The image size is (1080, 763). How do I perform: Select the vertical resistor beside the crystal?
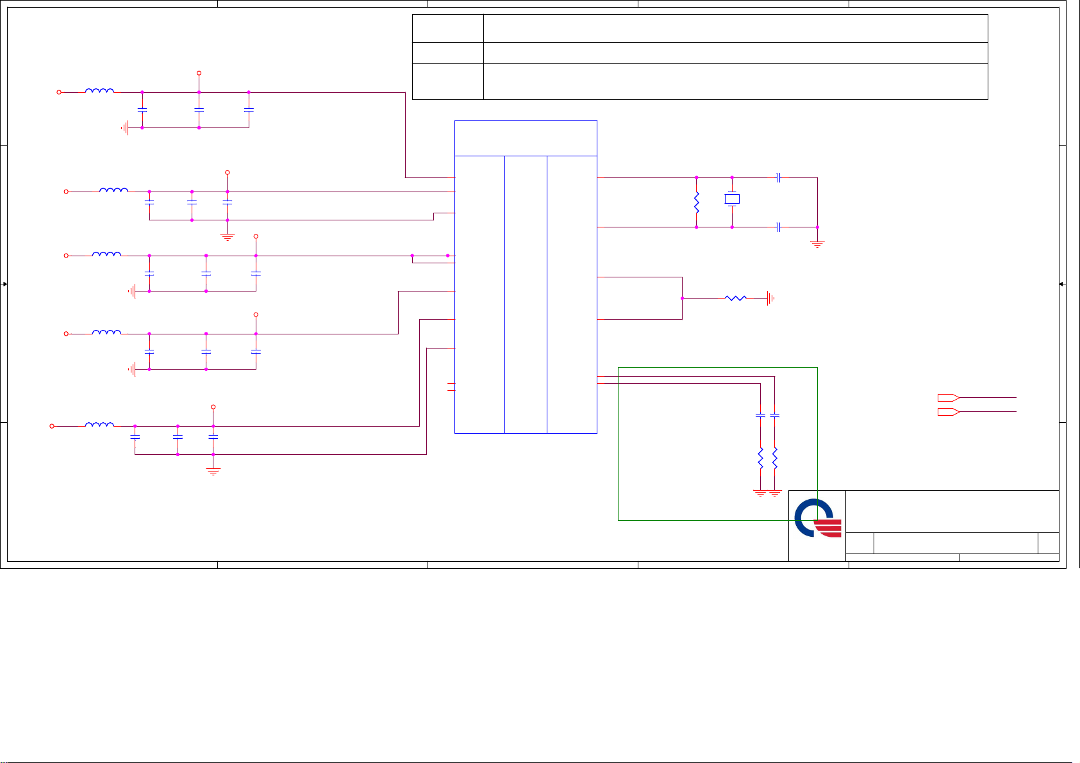click(x=697, y=202)
